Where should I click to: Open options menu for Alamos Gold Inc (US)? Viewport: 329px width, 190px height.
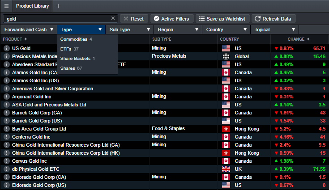pos(7,80)
